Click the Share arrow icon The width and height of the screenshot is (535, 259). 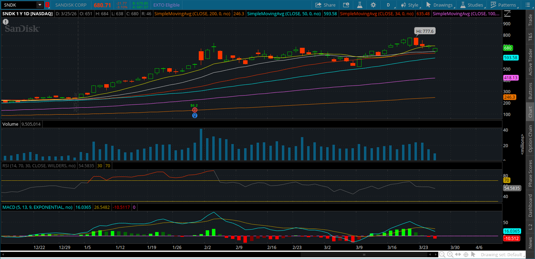(x=318, y=5)
